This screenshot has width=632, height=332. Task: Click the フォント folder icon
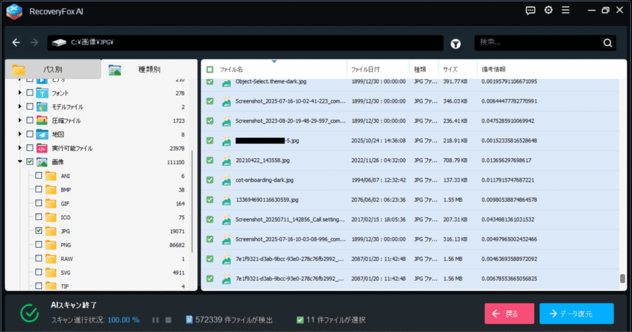click(x=42, y=93)
